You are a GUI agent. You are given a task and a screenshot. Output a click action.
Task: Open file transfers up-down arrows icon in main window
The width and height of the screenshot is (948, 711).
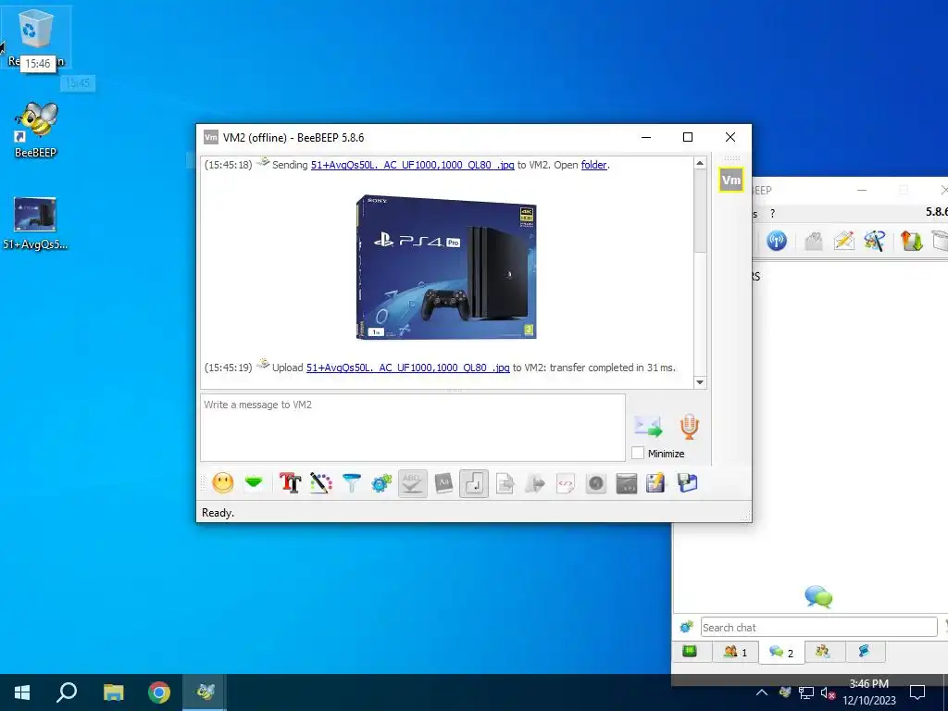912,241
